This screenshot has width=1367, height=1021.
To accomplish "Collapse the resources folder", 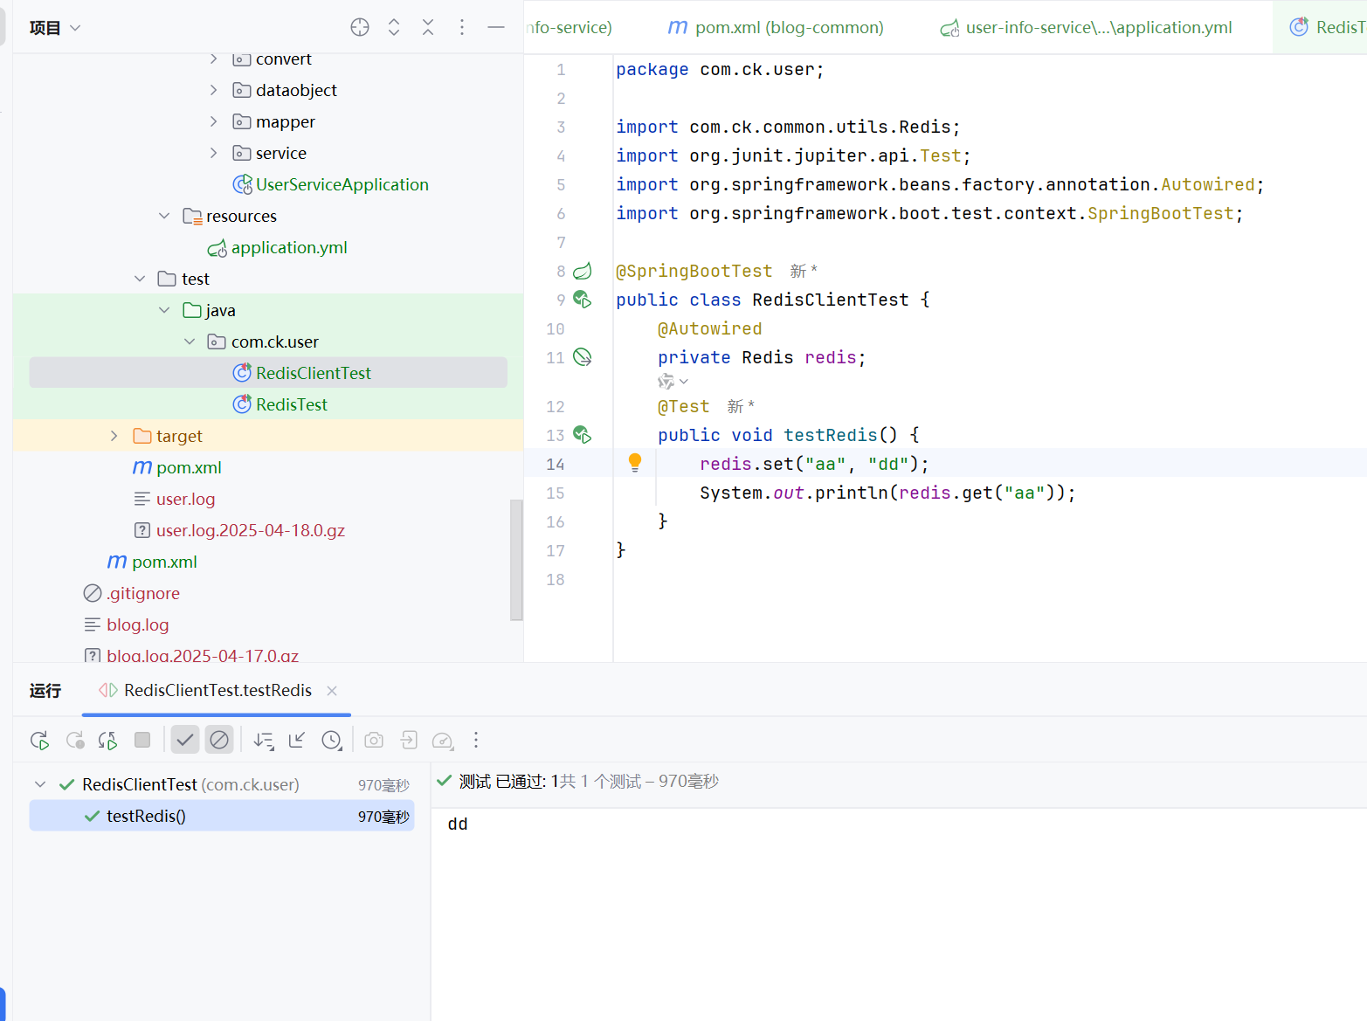I will point(164,216).
